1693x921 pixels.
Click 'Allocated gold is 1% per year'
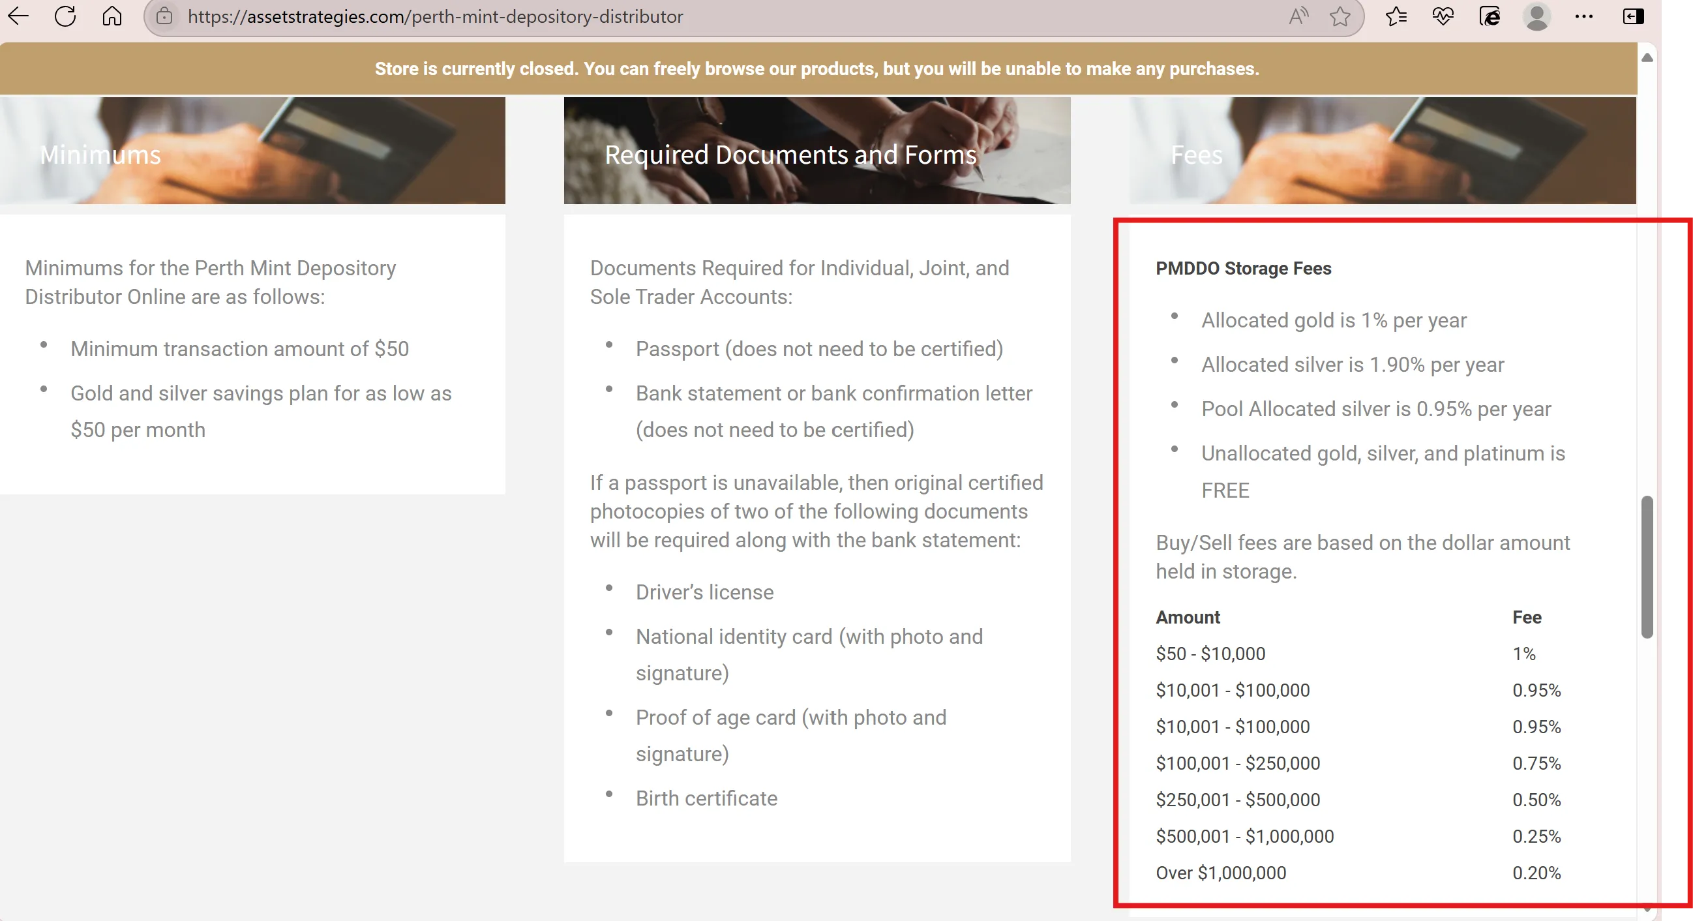pyautogui.click(x=1334, y=320)
